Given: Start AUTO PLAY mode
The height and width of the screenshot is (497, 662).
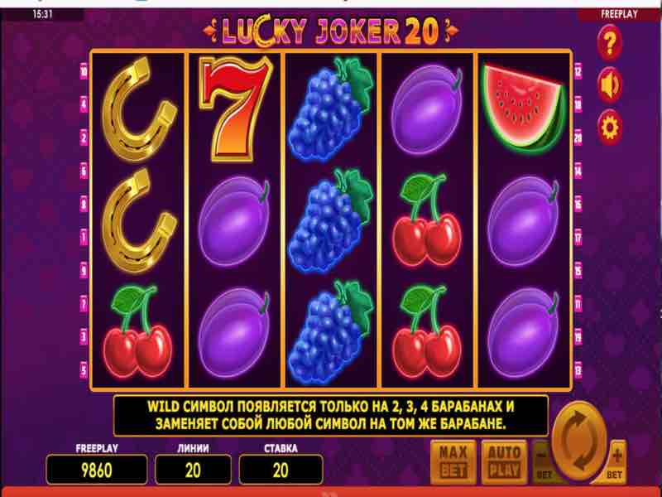Looking at the screenshot, I should pos(504,462).
